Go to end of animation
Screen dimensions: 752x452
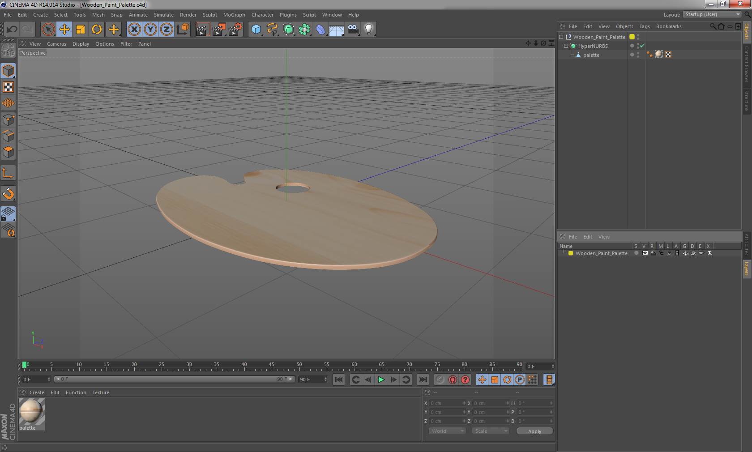(423, 380)
